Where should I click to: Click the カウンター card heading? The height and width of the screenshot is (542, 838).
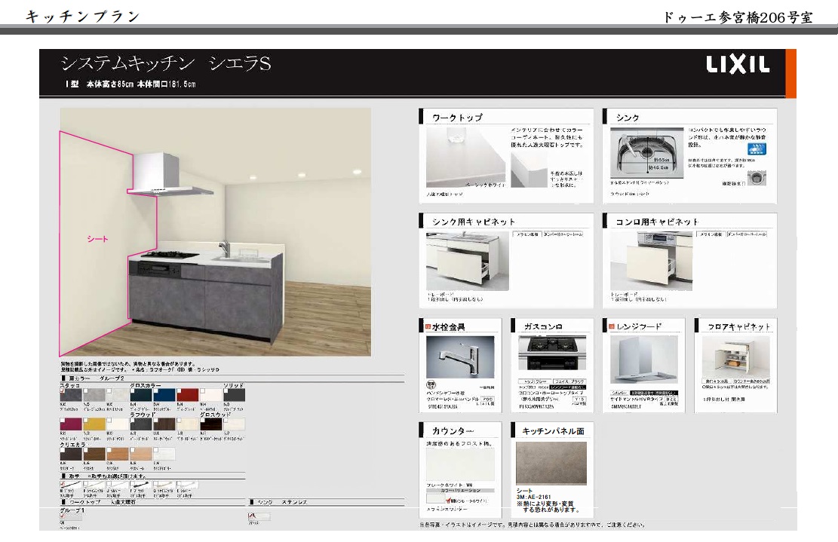(x=453, y=430)
